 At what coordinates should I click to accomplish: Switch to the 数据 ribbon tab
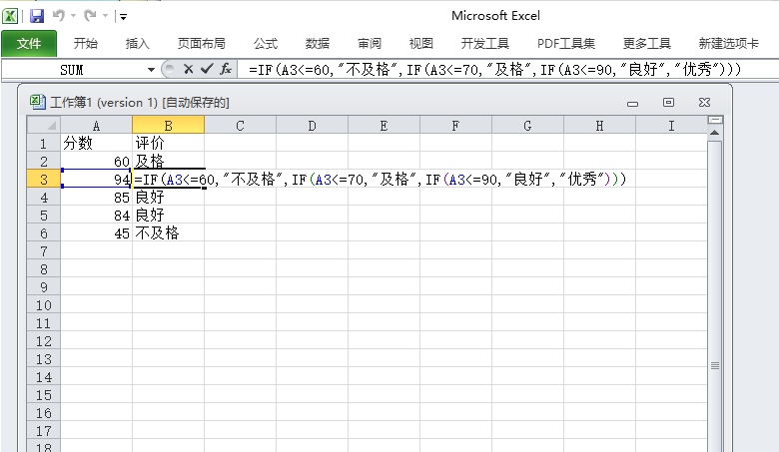[317, 44]
